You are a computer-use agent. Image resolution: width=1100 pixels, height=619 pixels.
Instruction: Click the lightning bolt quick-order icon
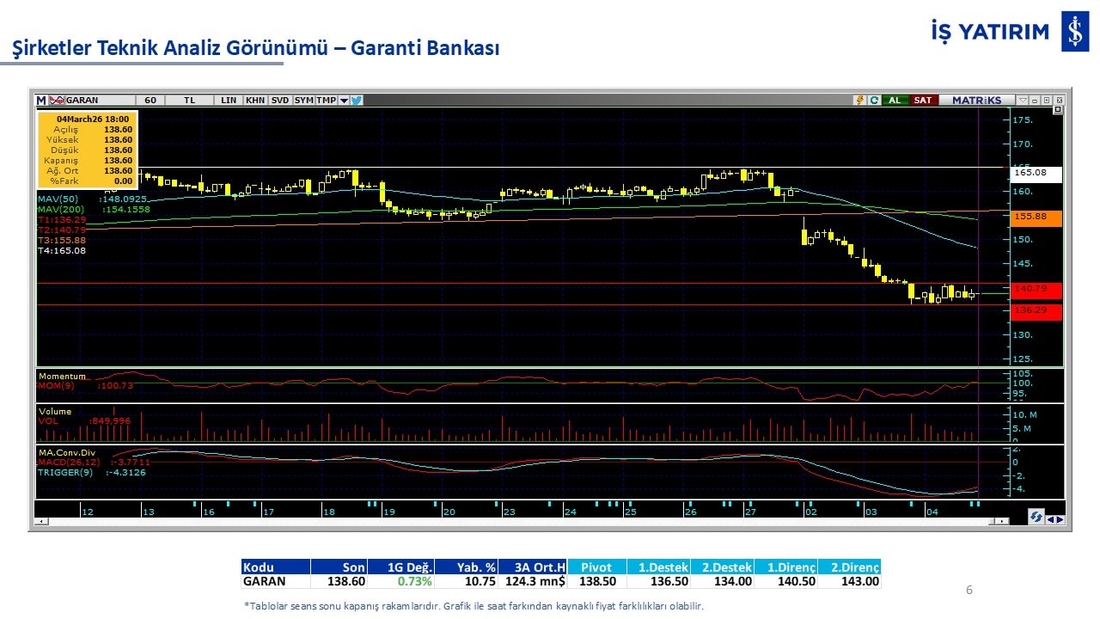tap(859, 100)
